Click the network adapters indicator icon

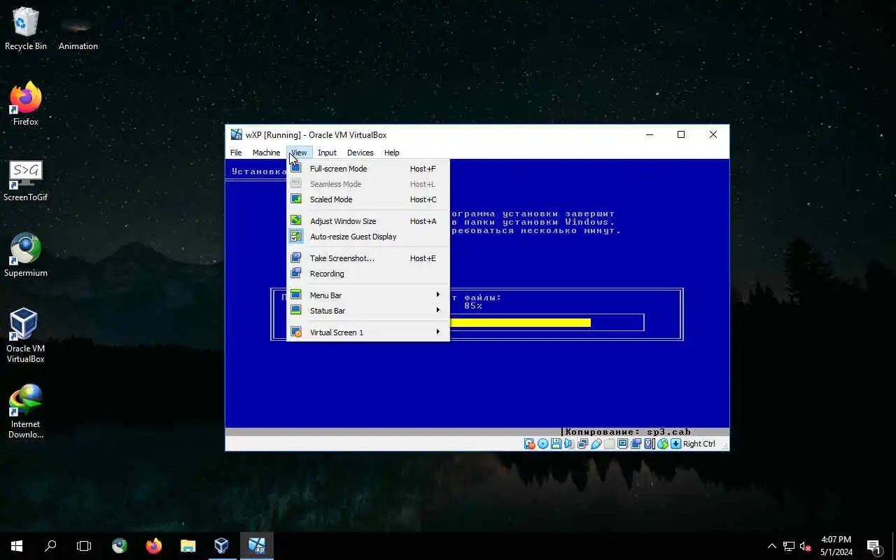(x=582, y=444)
